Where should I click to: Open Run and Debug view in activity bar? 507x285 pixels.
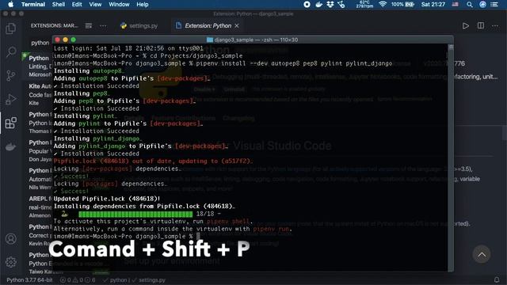(x=10, y=99)
